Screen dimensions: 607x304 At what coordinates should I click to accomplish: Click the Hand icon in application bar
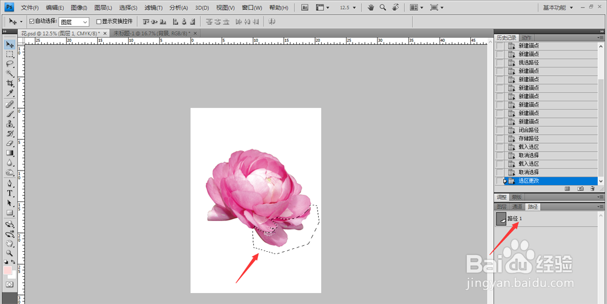[370, 7]
